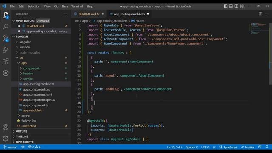
Task: Click the VS Code logo in title bar
Action: click(4, 6)
